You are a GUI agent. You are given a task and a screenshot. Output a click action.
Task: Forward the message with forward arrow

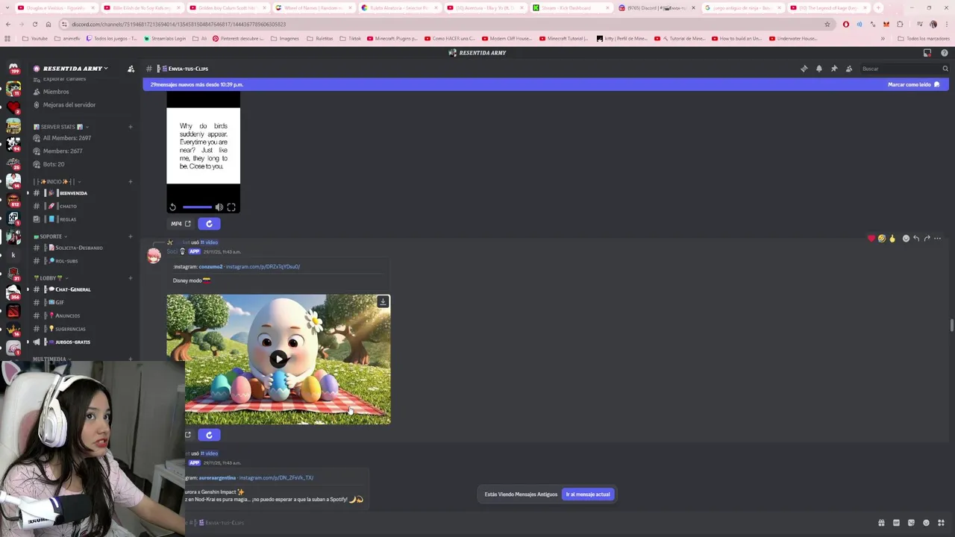pos(927,239)
